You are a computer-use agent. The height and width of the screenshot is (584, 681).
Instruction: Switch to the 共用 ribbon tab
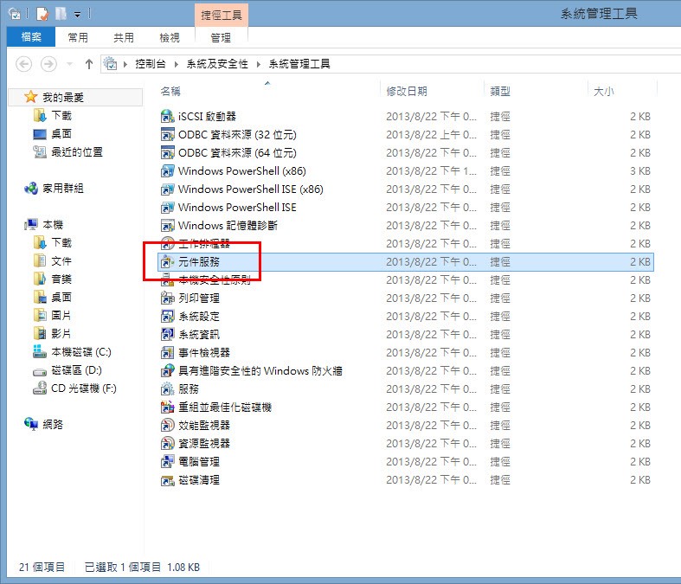pyautogui.click(x=124, y=38)
